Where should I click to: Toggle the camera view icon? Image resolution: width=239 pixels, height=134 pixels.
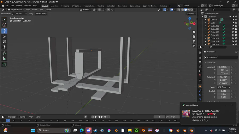coord(194,41)
